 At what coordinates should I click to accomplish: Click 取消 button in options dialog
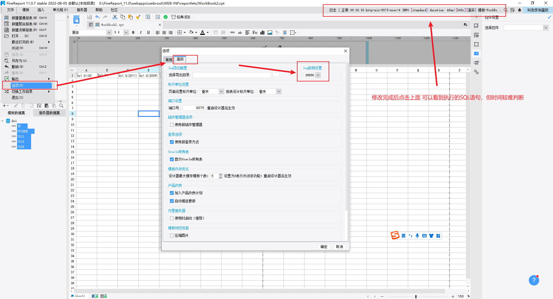340,247
